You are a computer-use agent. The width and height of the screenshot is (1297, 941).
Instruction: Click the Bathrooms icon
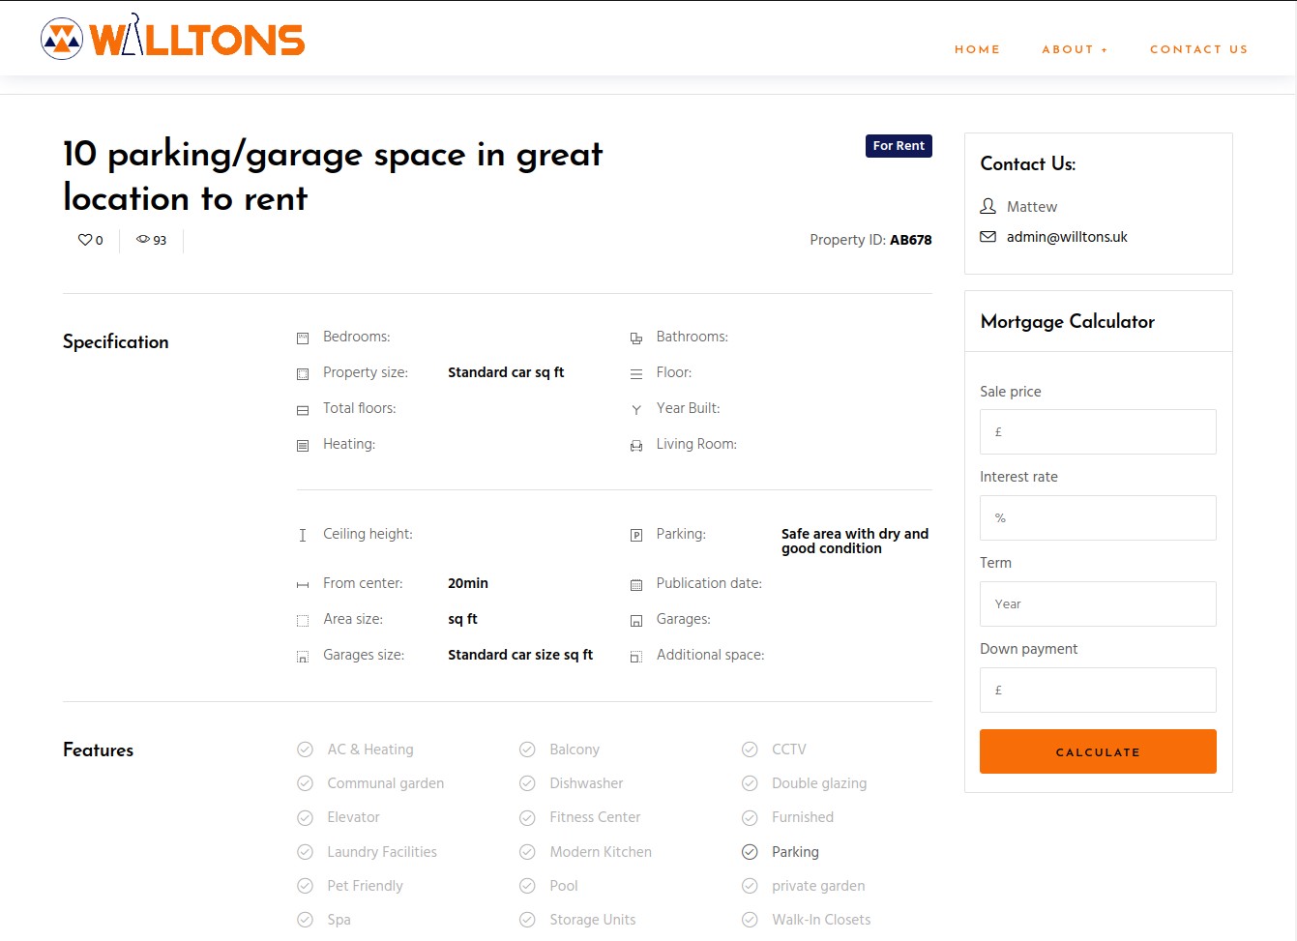click(636, 338)
